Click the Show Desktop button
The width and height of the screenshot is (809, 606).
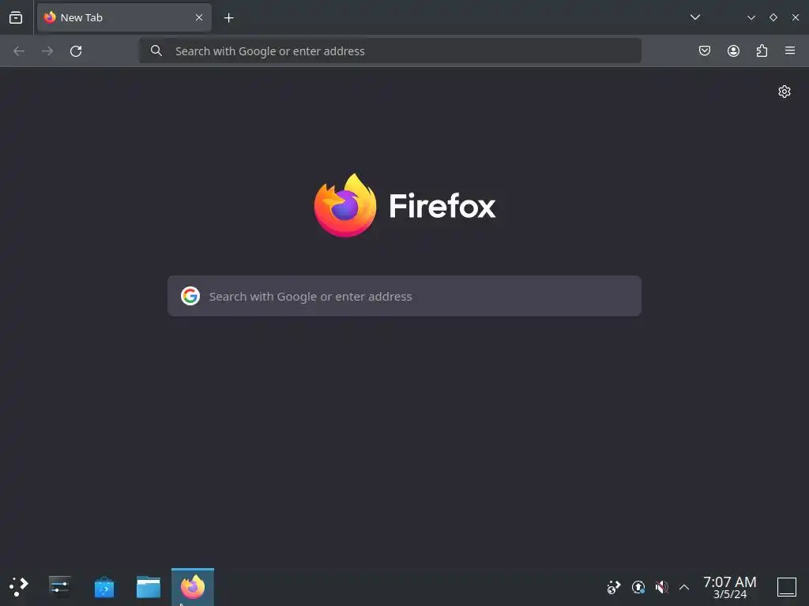pyautogui.click(x=787, y=586)
